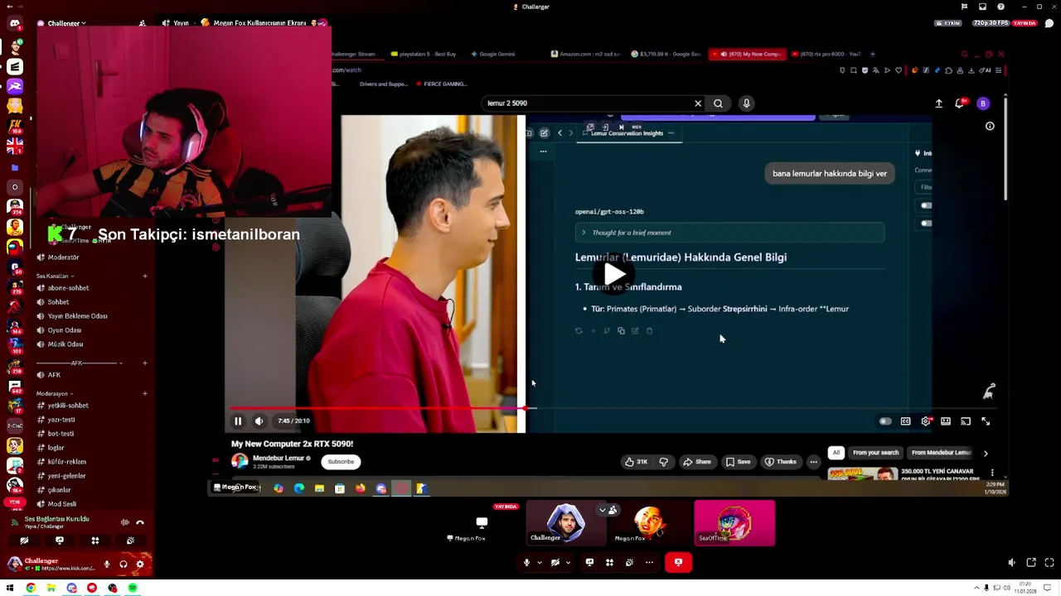The height and width of the screenshot is (596, 1061).
Task: Add channel to Moderasyon category
Action: pyautogui.click(x=145, y=394)
